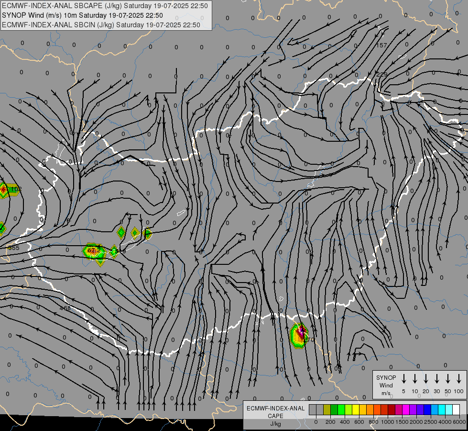Pick the amber CAPE legend swatch
This screenshot has height=431, width=468.
363,409
